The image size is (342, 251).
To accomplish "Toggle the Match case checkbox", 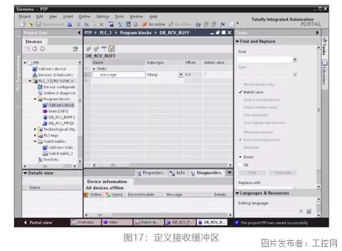I will click(x=241, y=91).
